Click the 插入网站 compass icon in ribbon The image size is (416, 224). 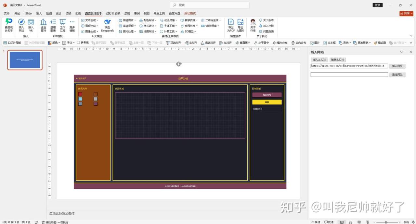[21, 22]
